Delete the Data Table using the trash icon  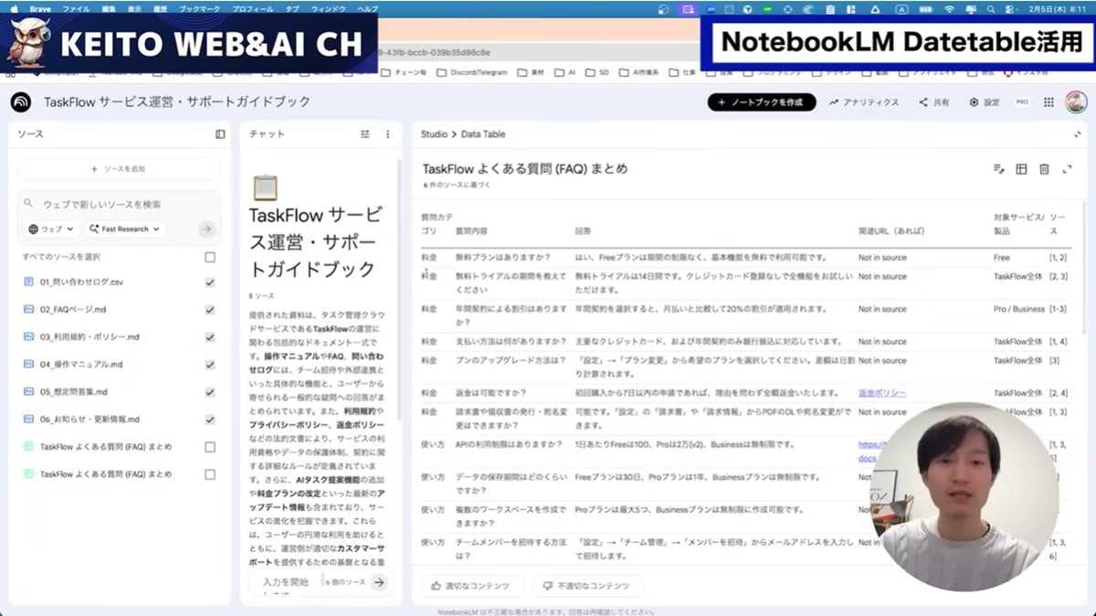tap(1042, 169)
